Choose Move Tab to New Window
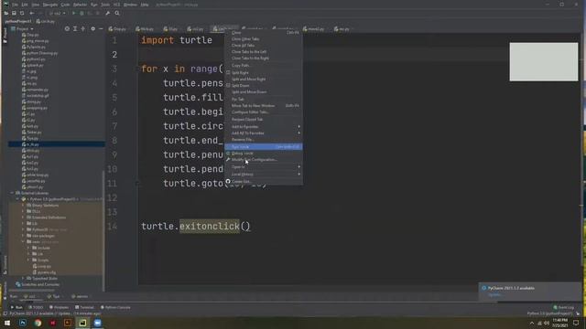 [264, 106]
